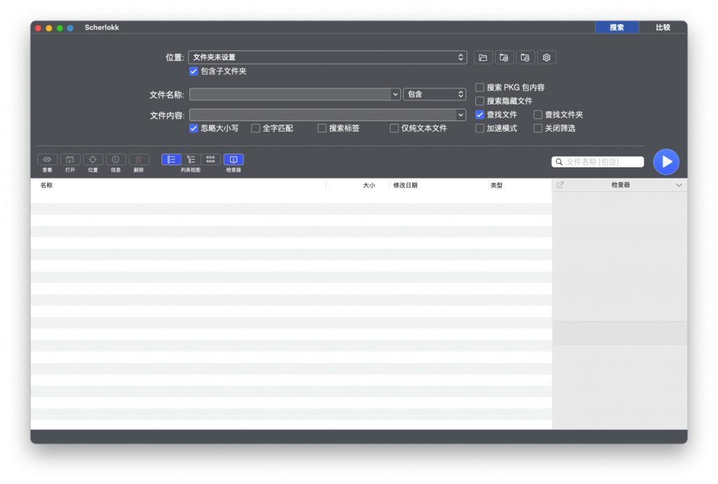
Task: Open the 包含 match-mode dropdown
Action: pyautogui.click(x=435, y=95)
